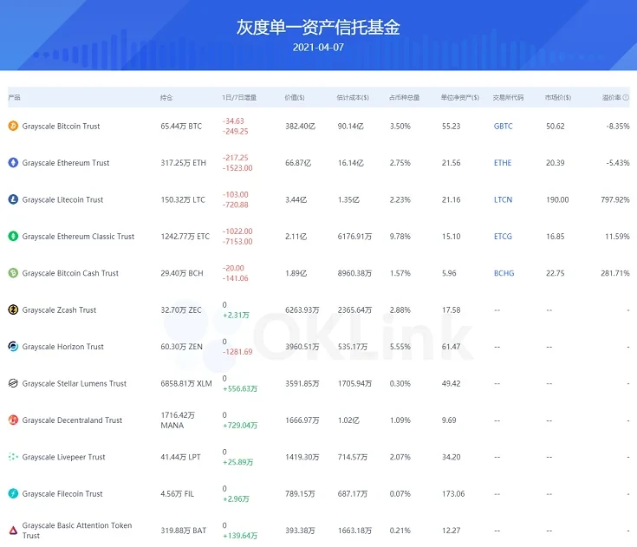
Task: Click the Grayscale Filecoin Trust product name
Action: tap(62, 494)
